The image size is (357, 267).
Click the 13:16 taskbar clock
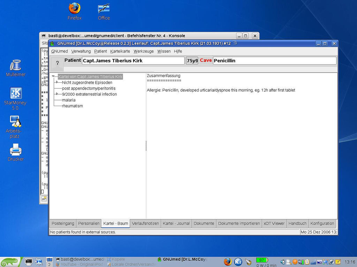tap(350, 262)
